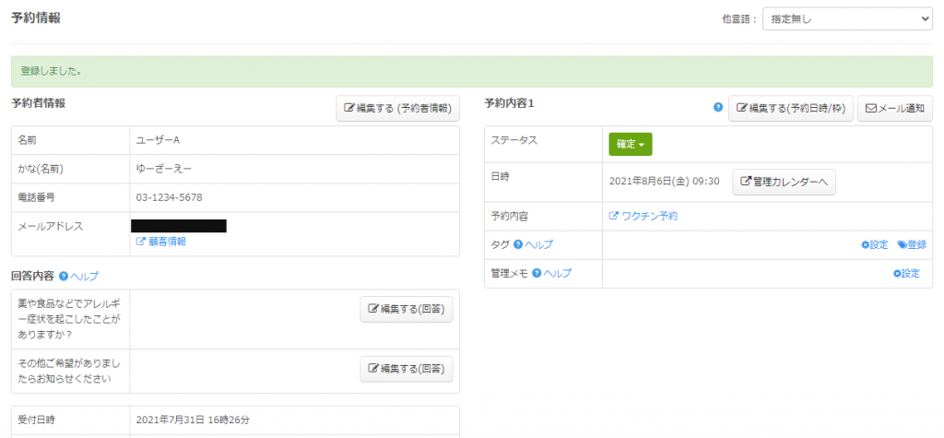Edit the answer to the allergy question
Screen dimensions: 944x438
(406, 309)
